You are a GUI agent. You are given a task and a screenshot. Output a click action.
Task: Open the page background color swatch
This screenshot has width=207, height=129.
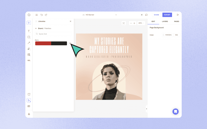(x=164, y=35)
